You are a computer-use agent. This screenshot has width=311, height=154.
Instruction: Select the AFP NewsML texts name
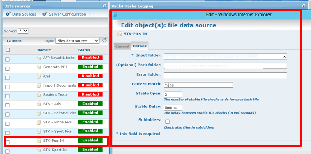[59, 58]
